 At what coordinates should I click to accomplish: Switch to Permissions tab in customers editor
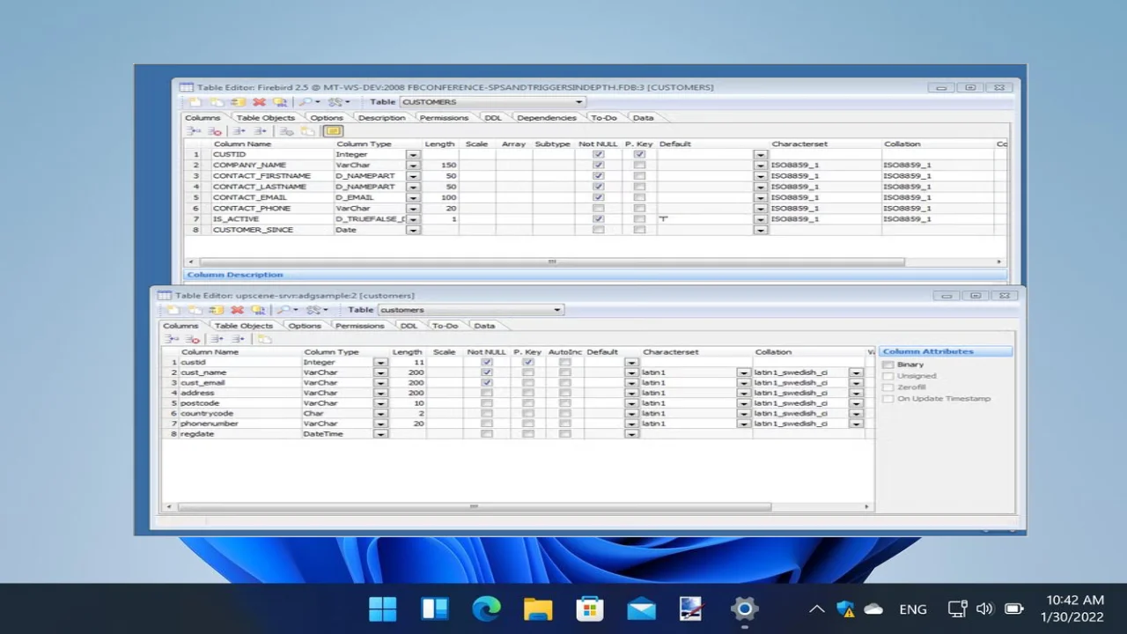[x=360, y=326]
